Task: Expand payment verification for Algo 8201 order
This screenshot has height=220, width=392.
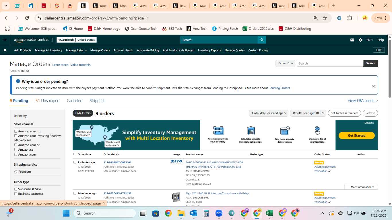Action: click(329, 202)
